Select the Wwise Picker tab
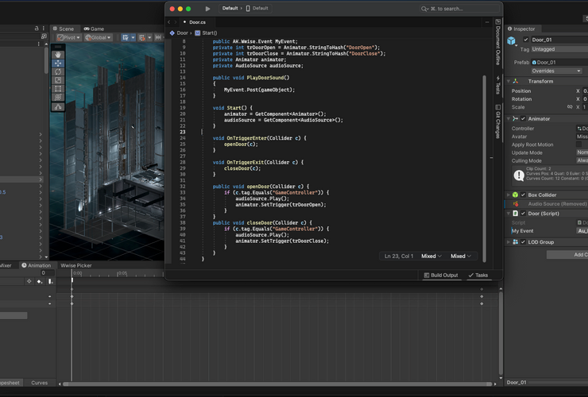 pyautogui.click(x=76, y=265)
